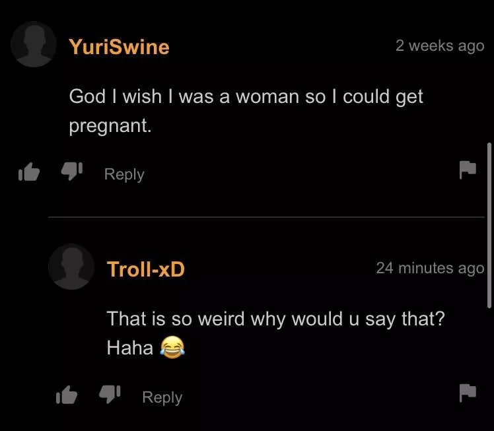This screenshot has width=494, height=431.
Task: Open Troll-xD's profile avatar
Action: tap(71, 267)
